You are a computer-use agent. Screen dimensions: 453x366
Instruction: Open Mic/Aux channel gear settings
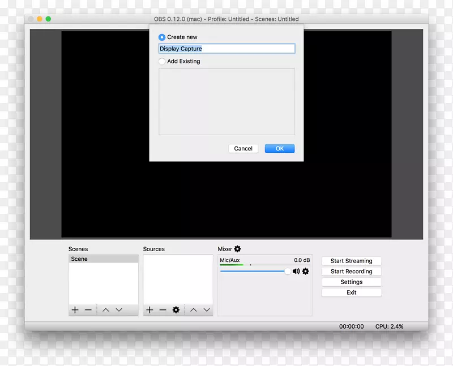[x=306, y=272]
